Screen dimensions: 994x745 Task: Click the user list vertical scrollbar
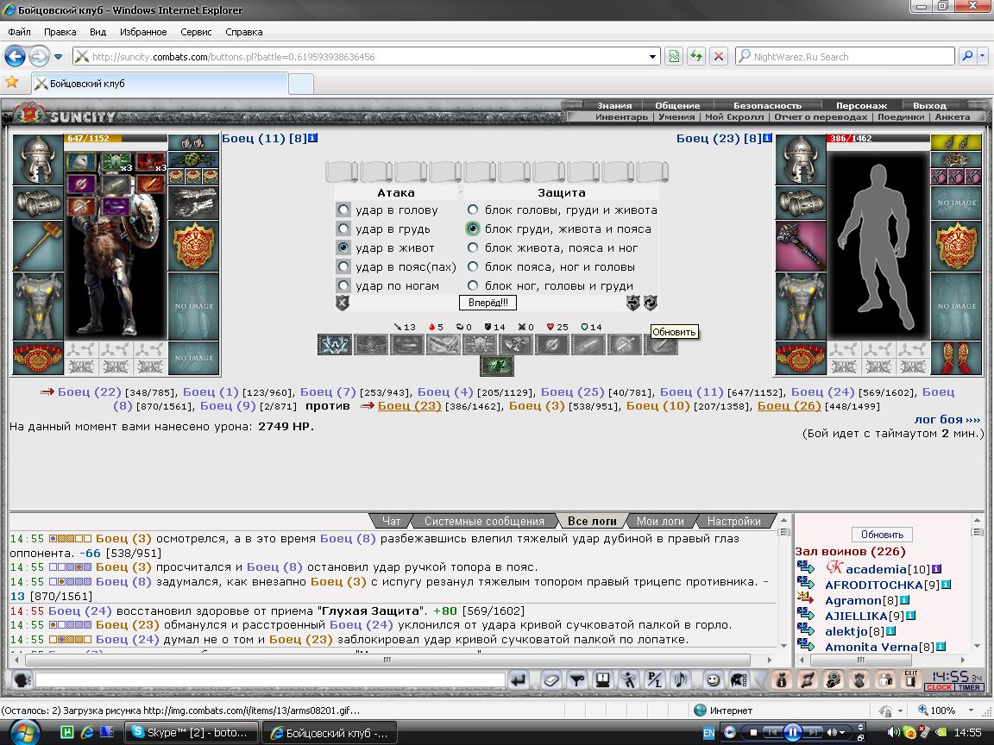click(x=976, y=583)
